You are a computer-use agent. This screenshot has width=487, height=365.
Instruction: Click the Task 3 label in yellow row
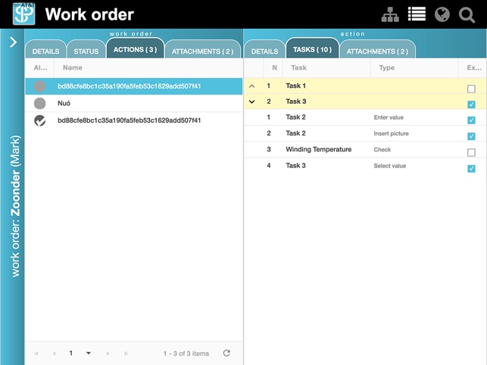point(296,101)
